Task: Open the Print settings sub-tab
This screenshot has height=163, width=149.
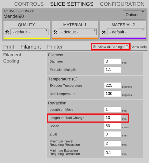Action: pyautogui.click(x=9, y=47)
